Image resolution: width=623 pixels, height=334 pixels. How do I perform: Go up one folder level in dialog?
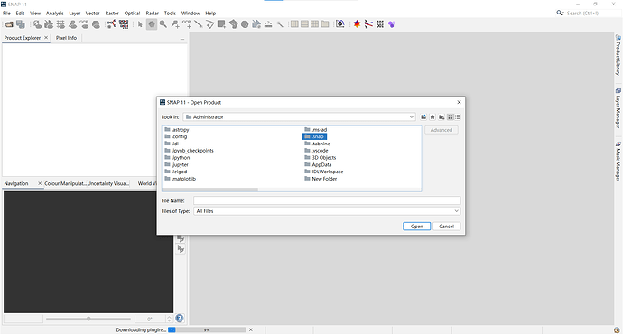coord(423,116)
